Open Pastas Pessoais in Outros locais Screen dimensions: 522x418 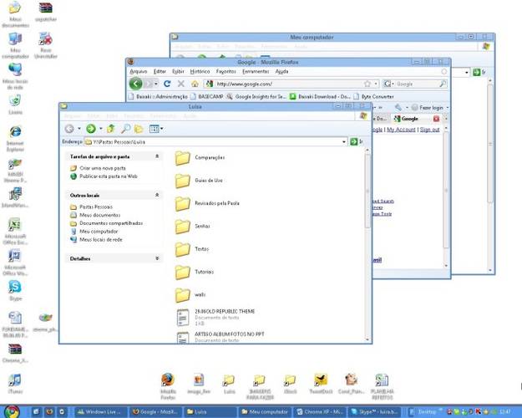point(96,206)
